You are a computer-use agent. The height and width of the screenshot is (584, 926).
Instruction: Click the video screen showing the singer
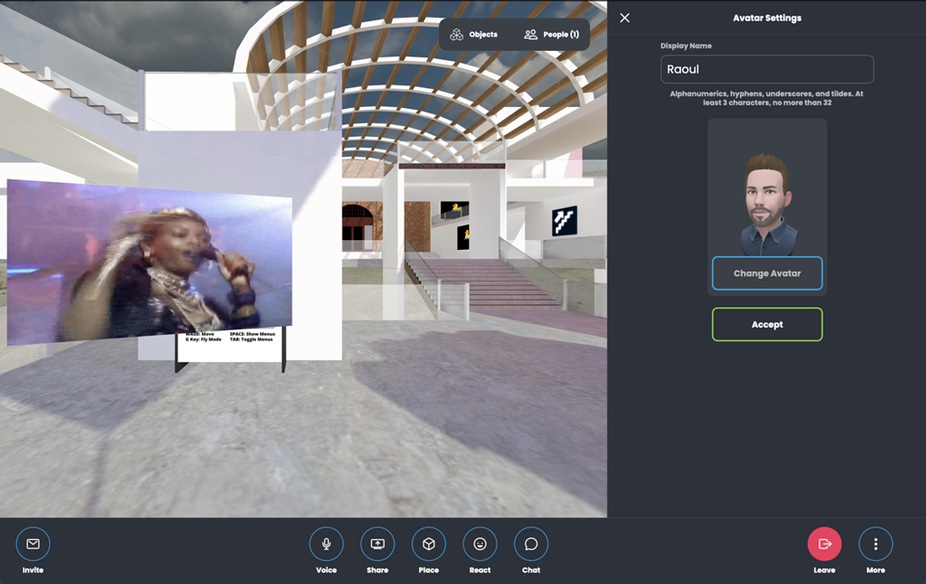[x=150, y=262]
